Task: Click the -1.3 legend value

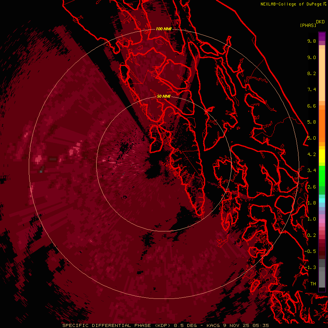Action: (310, 268)
